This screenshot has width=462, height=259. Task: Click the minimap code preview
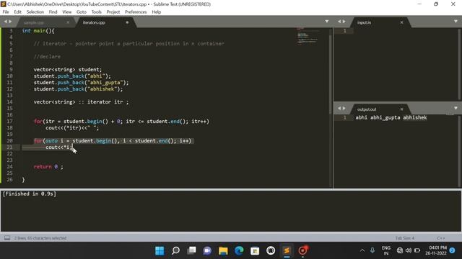pos(308,37)
